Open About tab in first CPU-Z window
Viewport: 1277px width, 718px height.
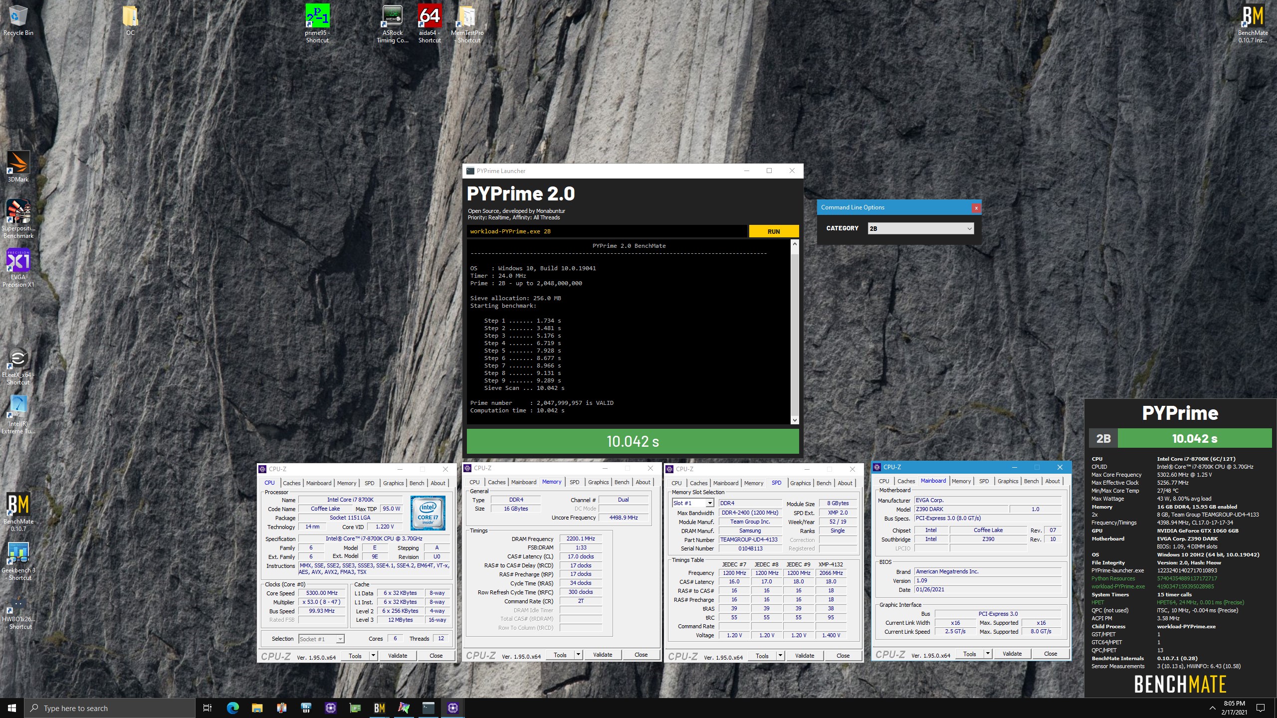click(x=438, y=483)
